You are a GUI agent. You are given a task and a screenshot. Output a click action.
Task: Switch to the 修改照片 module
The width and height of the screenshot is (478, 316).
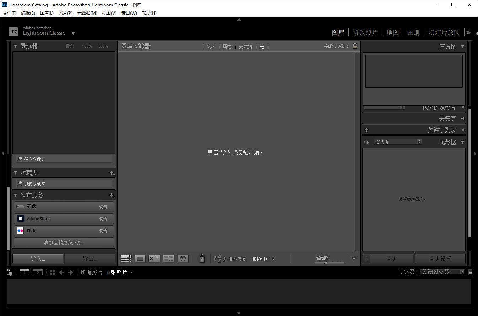coord(365,32)
